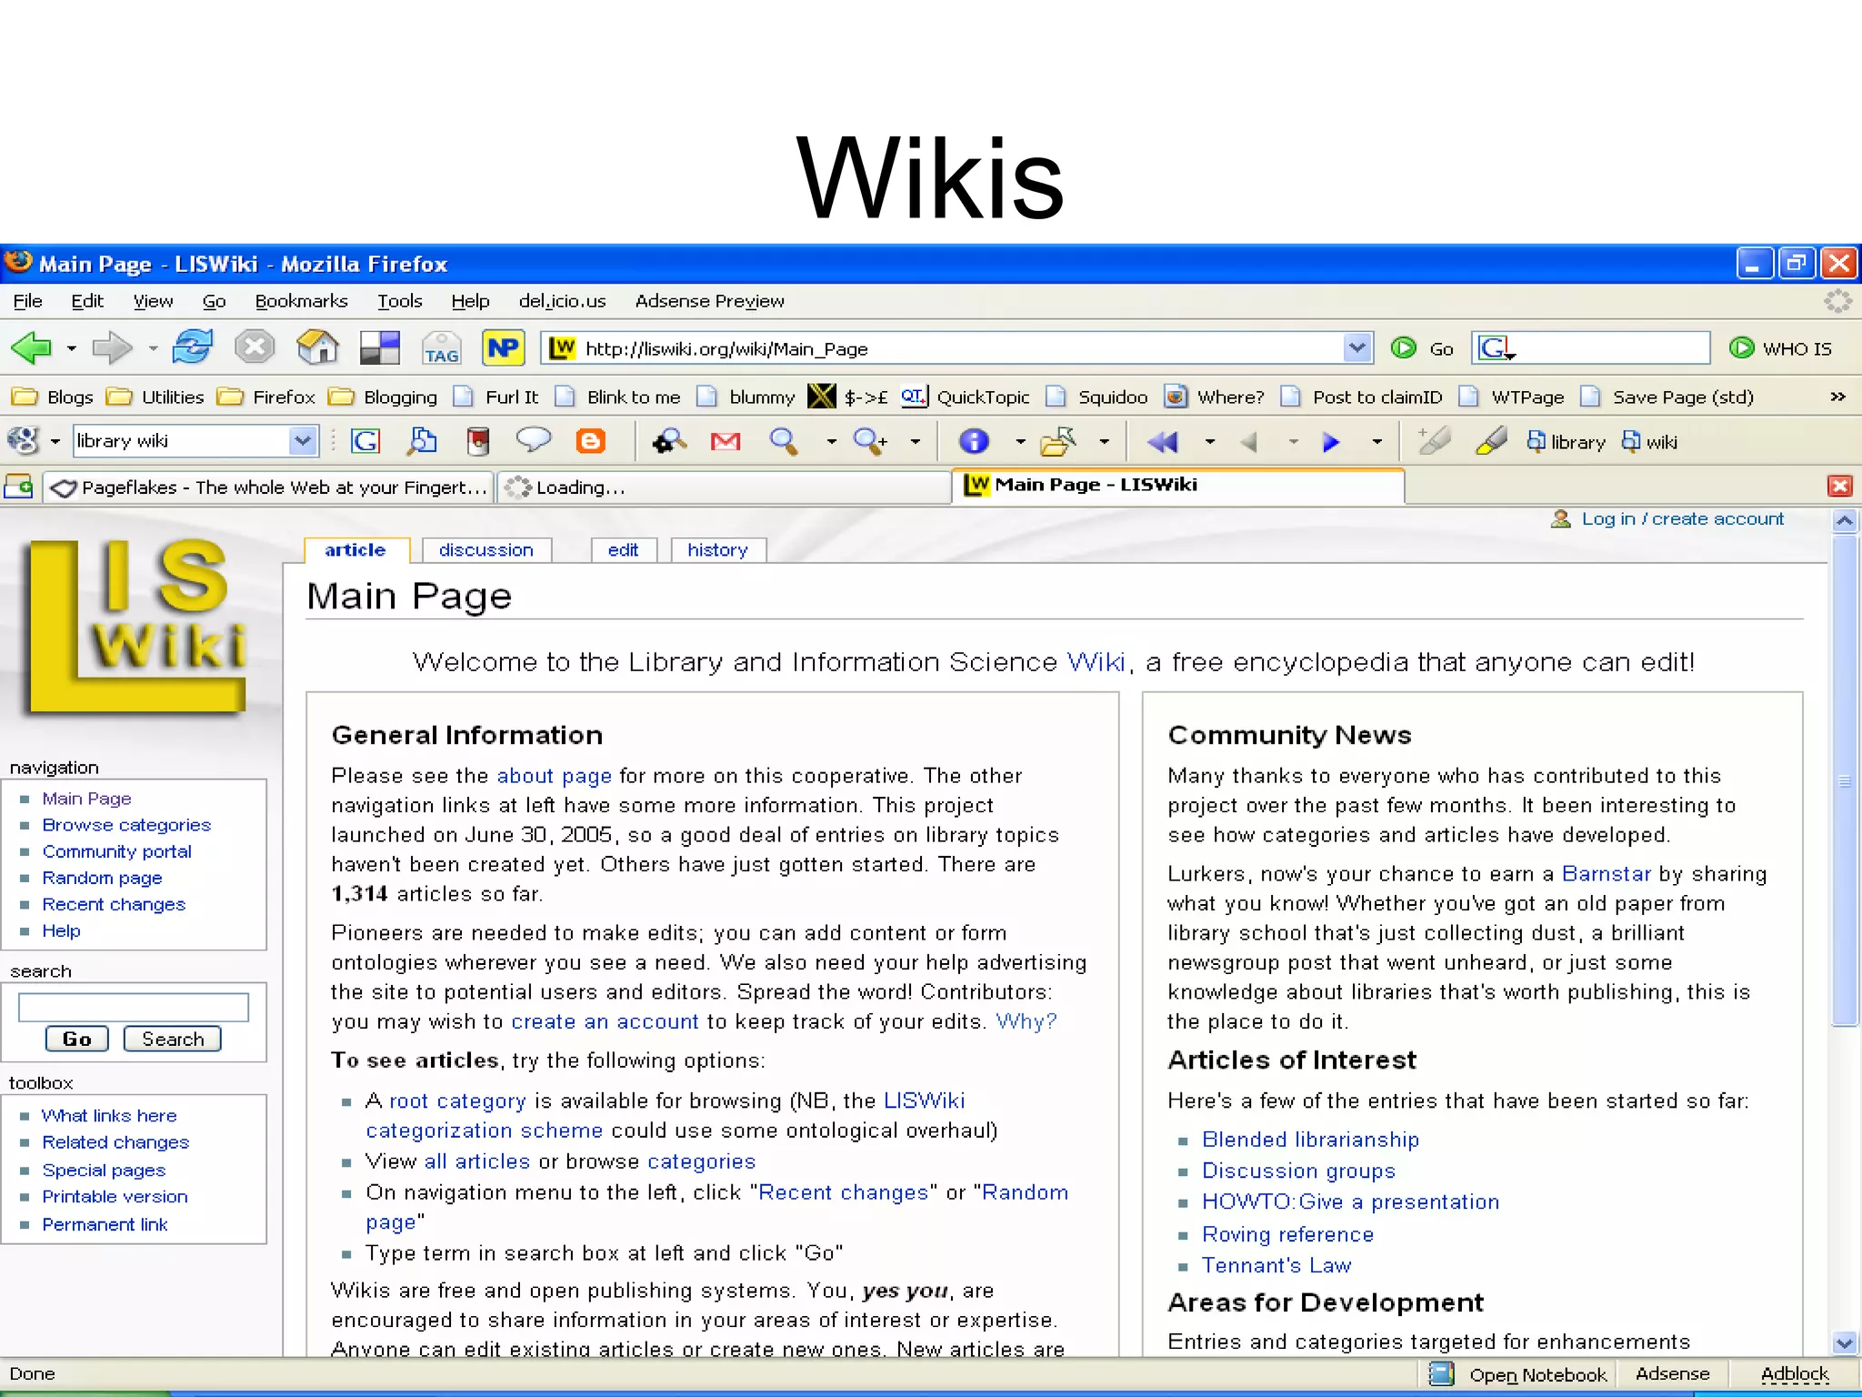The height and width of the screenshot is (1397, 1862).
Task: Click the Search button in sidebar
Action: (x=173, y=1039)
